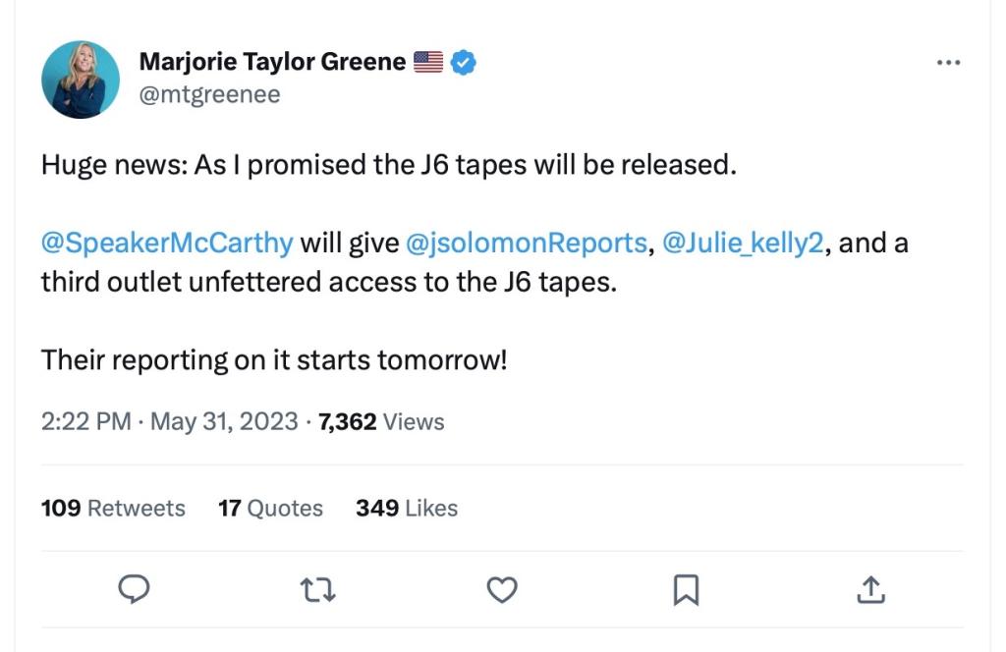See who gave the 349 Likes
Image resolution: width=1006 pixels, height=652 pixels.
pyautogui.click(x=407, y=508)
